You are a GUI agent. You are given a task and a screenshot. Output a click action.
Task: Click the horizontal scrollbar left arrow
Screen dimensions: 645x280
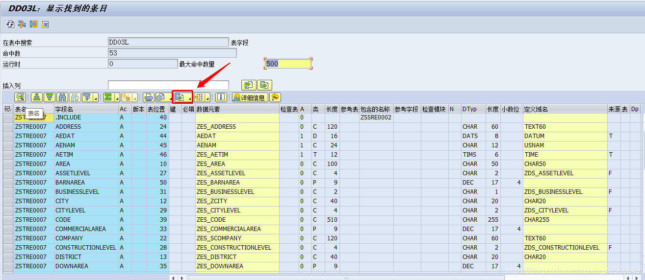click(x=173, y=277)
